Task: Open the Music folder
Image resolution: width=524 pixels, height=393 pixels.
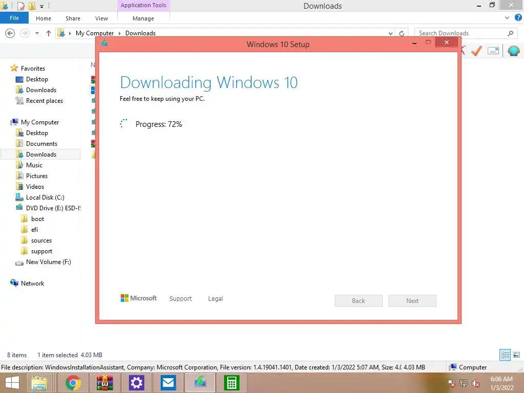Action: click(x=34, y=165)
